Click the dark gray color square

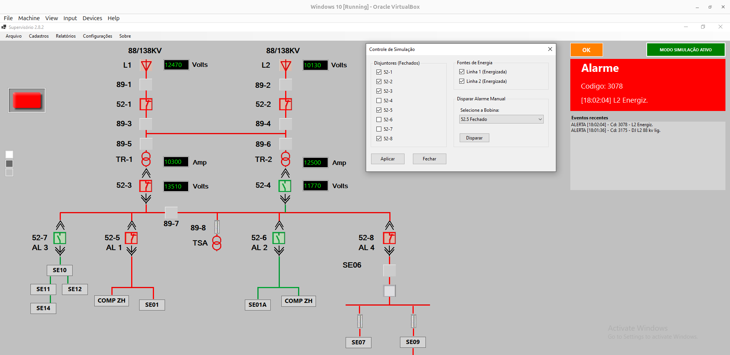[10, 163]
